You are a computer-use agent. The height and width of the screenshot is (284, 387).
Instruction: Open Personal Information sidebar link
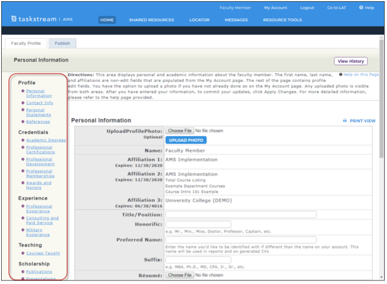(x=39, y=94)
